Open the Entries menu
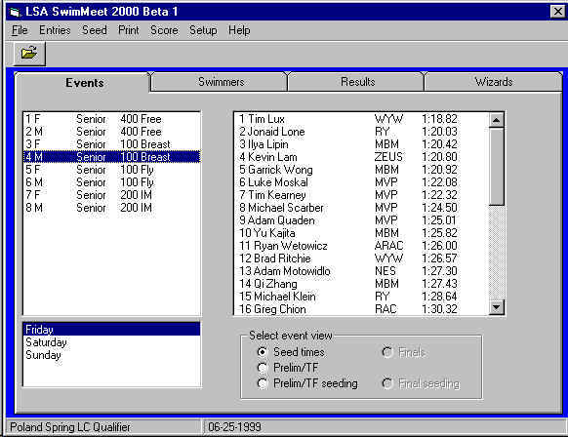 tap(55, 30)
